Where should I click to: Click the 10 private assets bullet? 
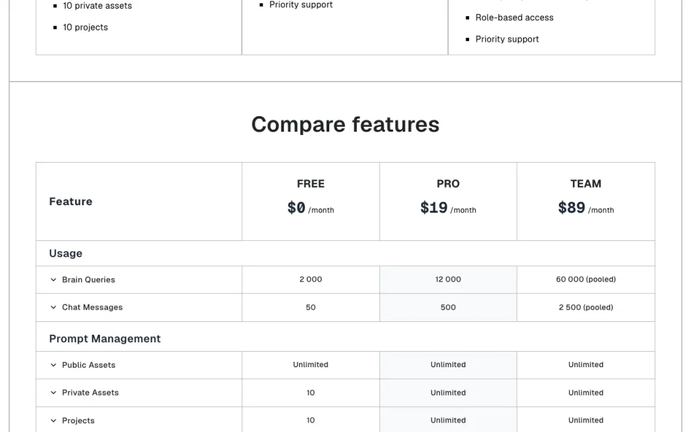click(97, 5)
